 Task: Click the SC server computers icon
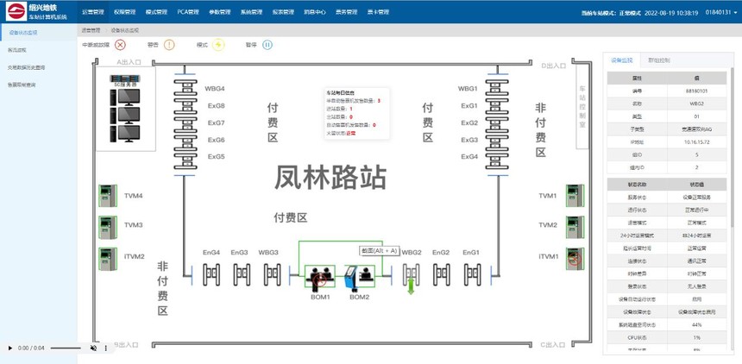[x=125, y=113]
